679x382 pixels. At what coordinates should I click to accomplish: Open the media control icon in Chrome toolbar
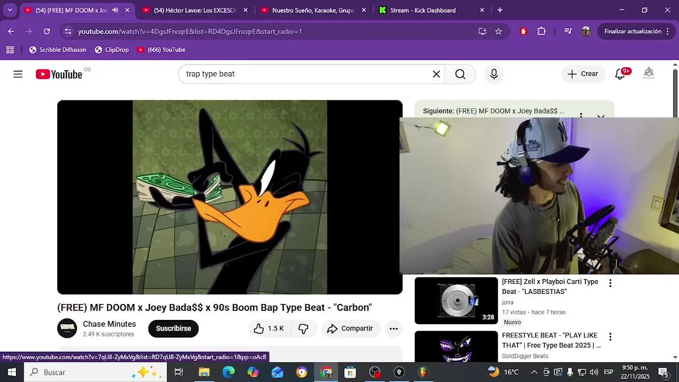568,31
